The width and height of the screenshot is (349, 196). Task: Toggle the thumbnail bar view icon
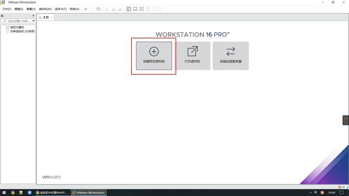pyautogui.click(x=135, y=9)
